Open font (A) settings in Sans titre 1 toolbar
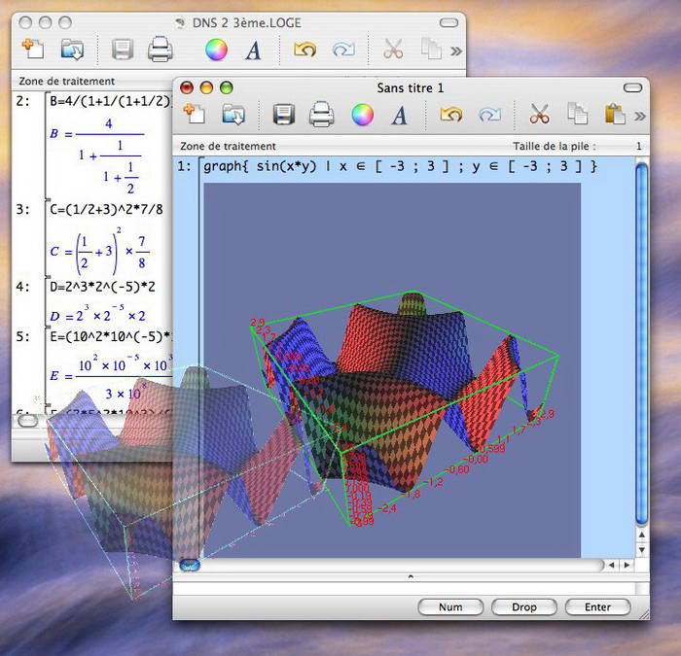 tap(399, 115)
